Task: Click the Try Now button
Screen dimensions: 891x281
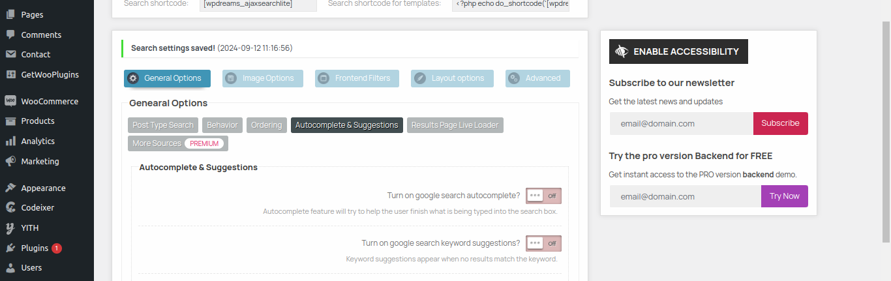Action: pyautogui.click(x=785, y=196)
